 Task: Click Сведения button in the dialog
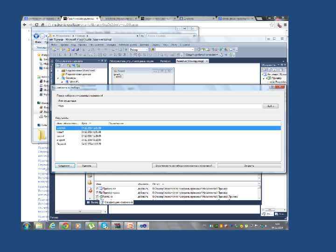[65, 166]
